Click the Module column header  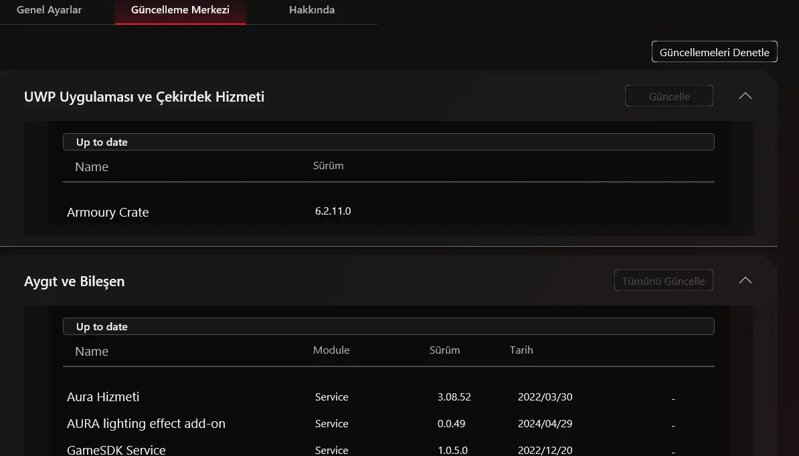pos(331,350)
